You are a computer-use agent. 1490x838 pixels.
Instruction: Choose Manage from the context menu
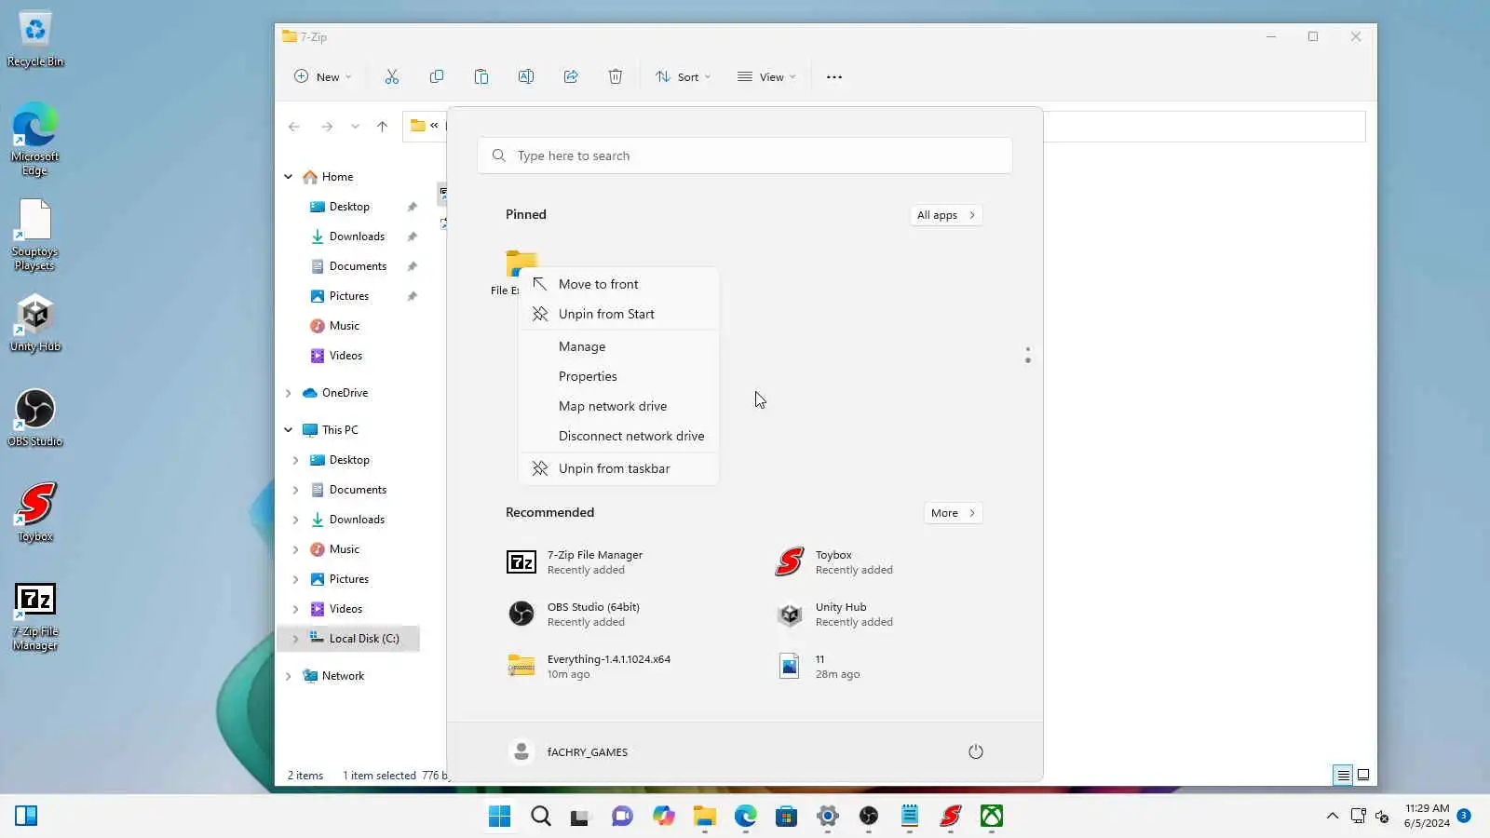coord(618,346)
